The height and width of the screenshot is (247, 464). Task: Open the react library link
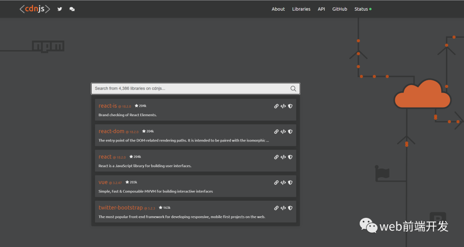click(x=105, y=157)
